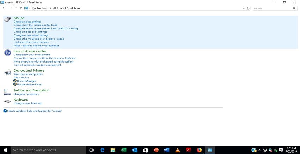Open Adobe Acrobat Reader from the taskbar
This screenshot has height=154, width=300.
tap(188, 150)
